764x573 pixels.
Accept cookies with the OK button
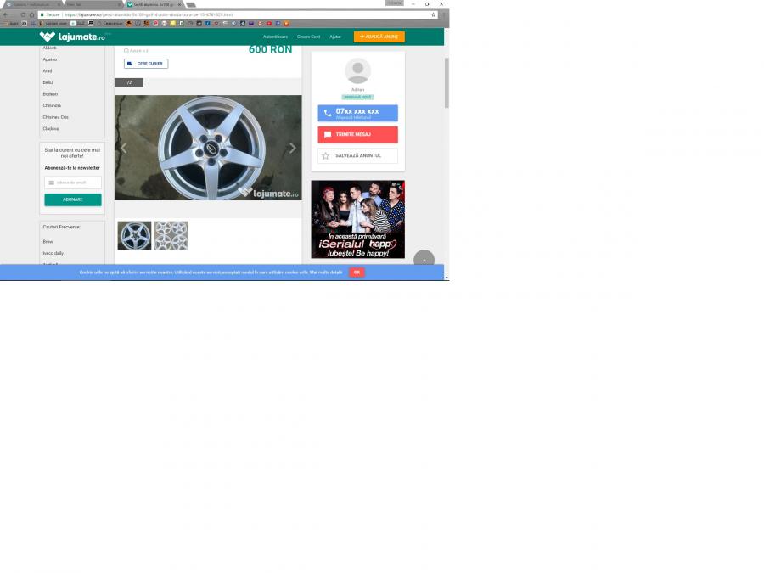pos(357,272)
